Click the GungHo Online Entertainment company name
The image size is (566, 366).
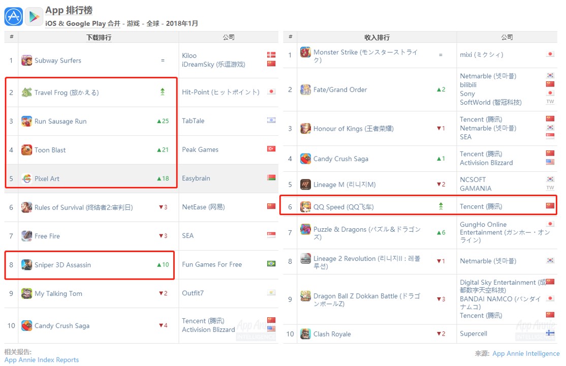(505, 232)
